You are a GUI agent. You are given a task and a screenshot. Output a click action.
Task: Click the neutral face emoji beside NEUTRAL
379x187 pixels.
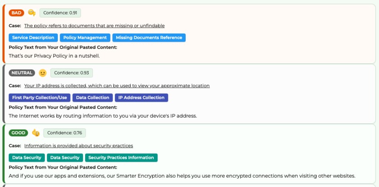[x=42, y=73]
